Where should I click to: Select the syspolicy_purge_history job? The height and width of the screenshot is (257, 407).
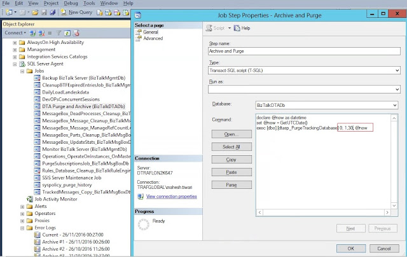(x=67, y=185)
